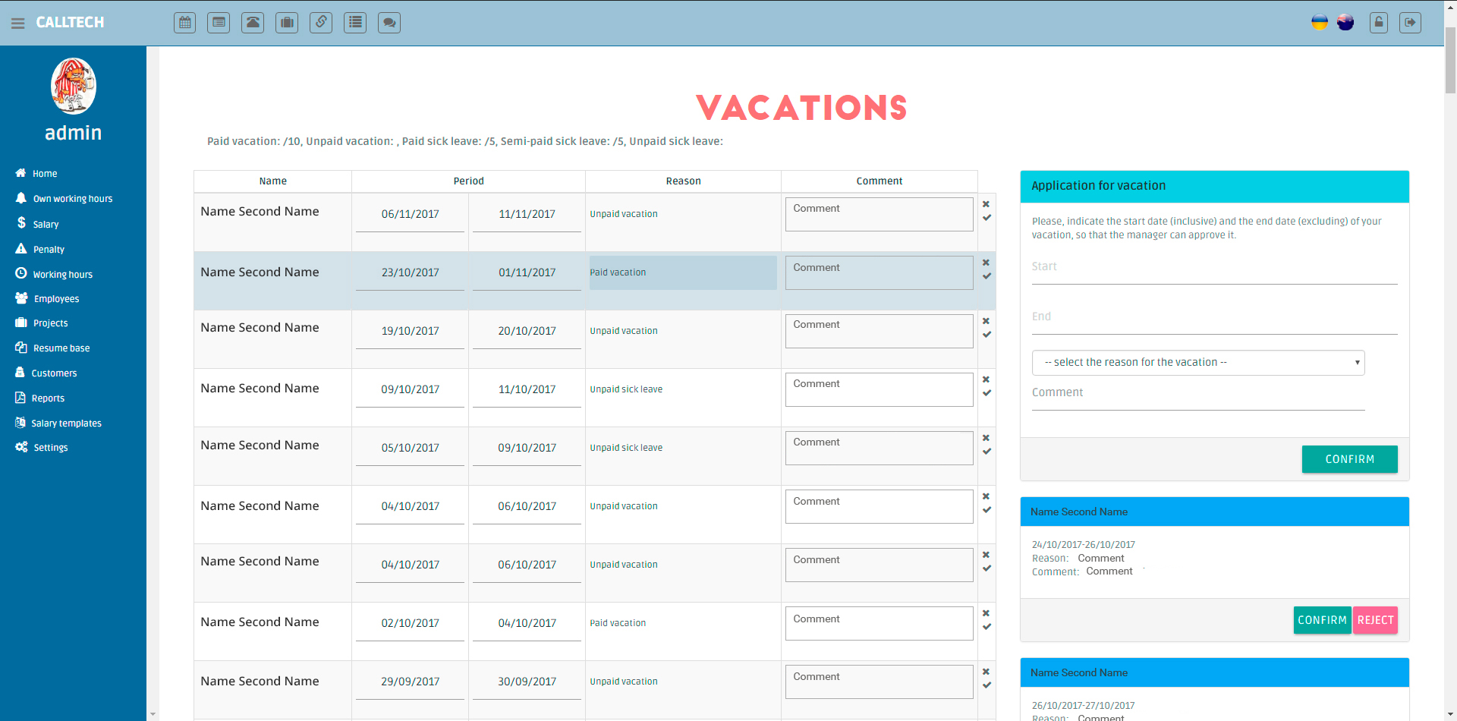Reject the 23/10/2017 vacation row with X
Image resolution: width=1457 pixels, height=721 pixels.
pyautogui.click(x=986, y=263)
